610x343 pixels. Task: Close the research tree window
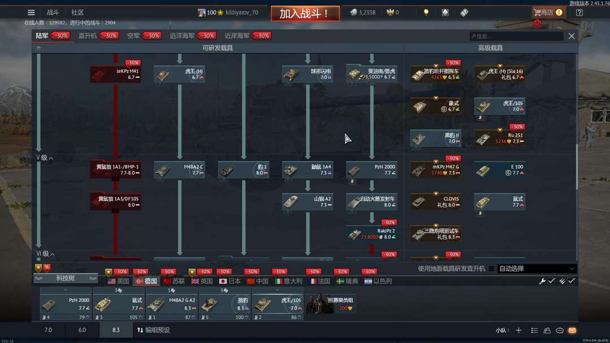click(x=571, y=36)
